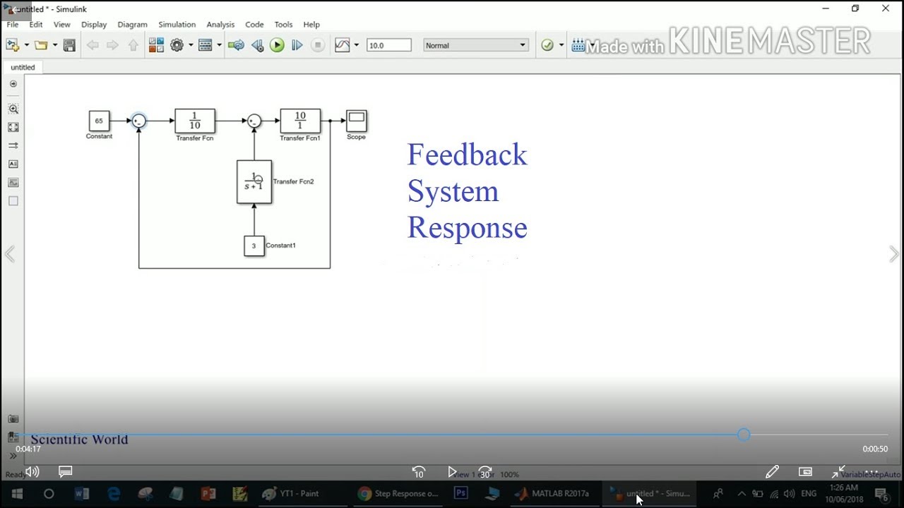
Task: Click the pencil edit icon in player
Action: coord(772,472)
